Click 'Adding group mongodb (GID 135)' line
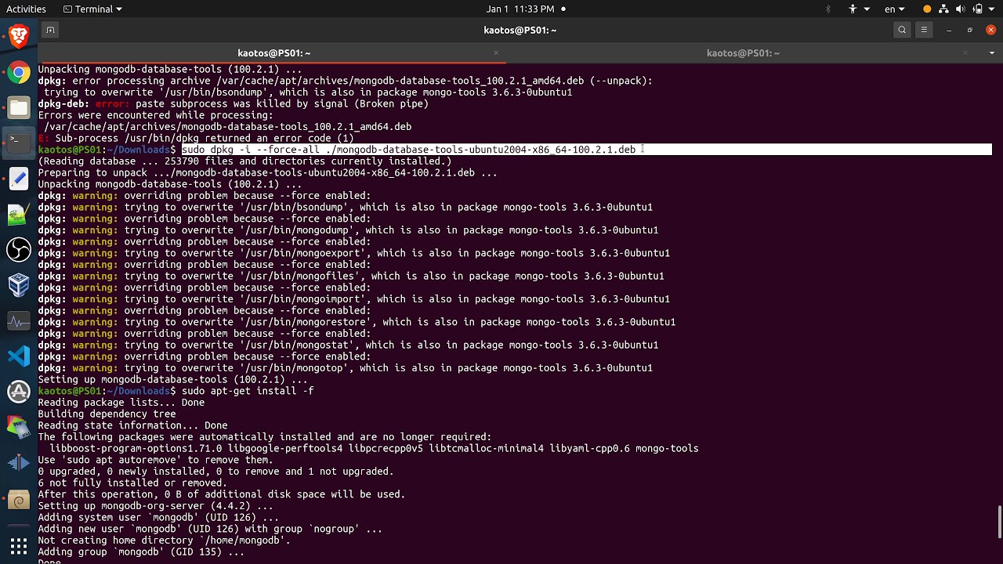This screenshot has height=564, width=1003. click(x=141, y=552)
